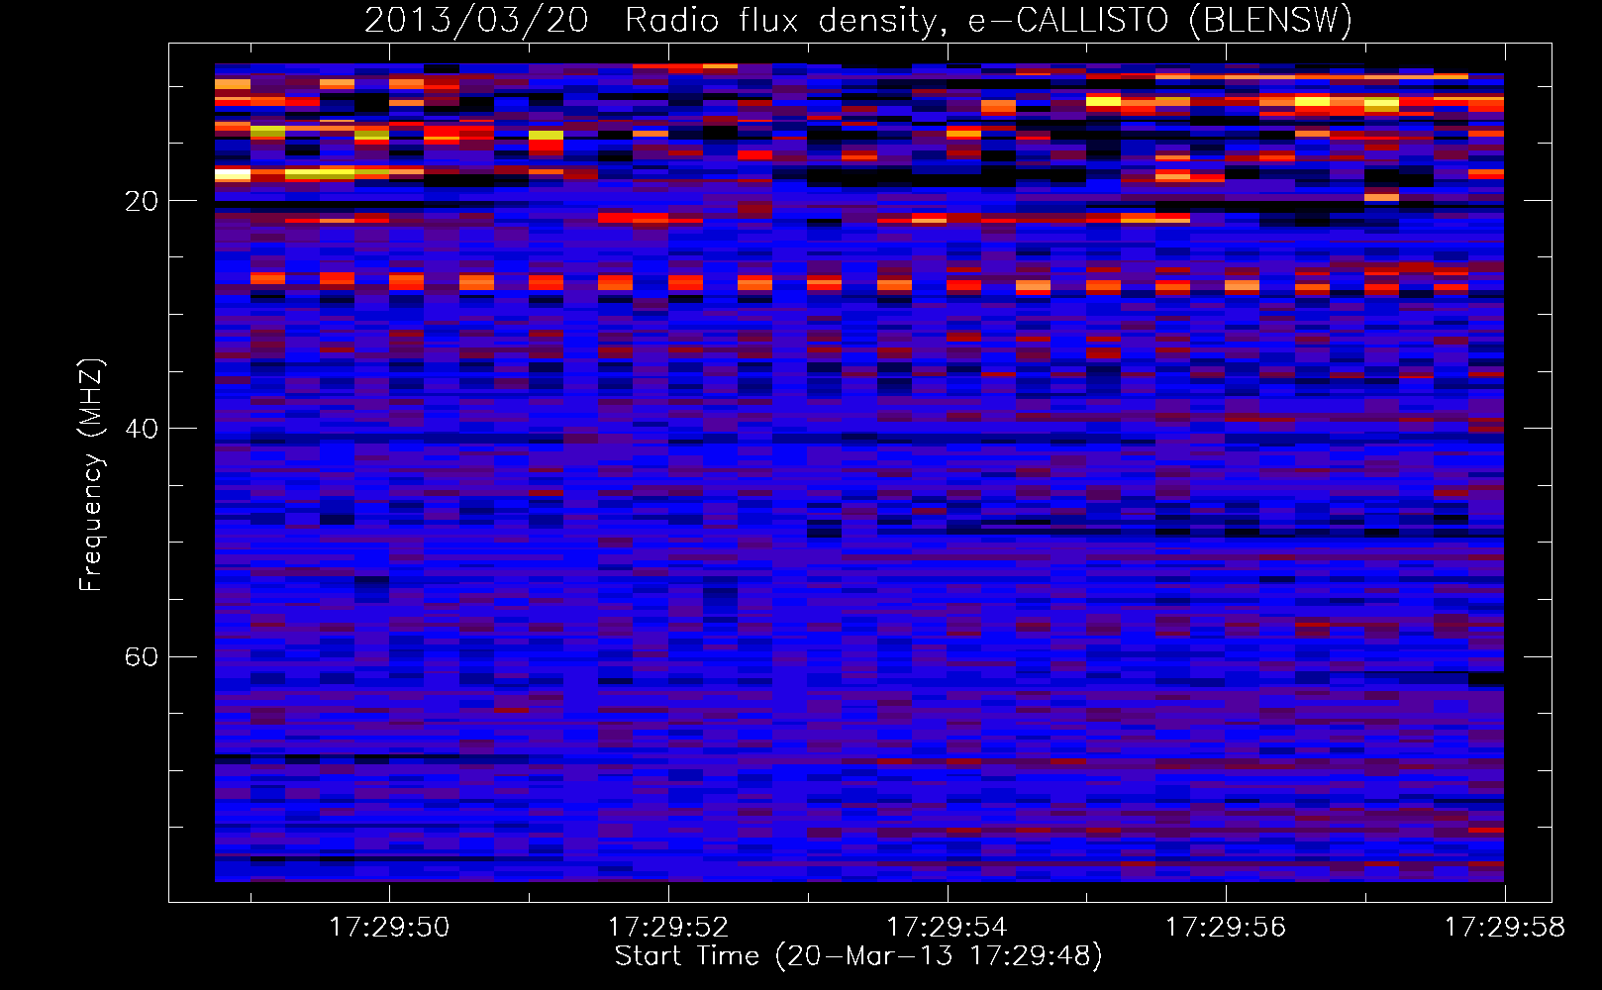Click the 17:29:54 time tick label
This screenshot has width=1602, height=990.
(947, 928)
